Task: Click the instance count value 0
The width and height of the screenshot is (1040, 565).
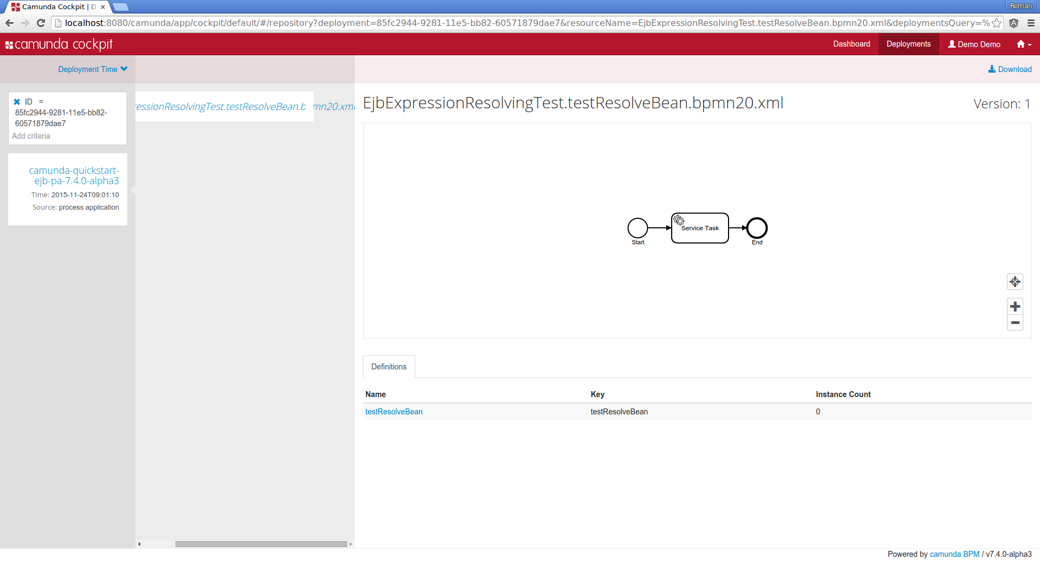Action: [x=818, y=412]
